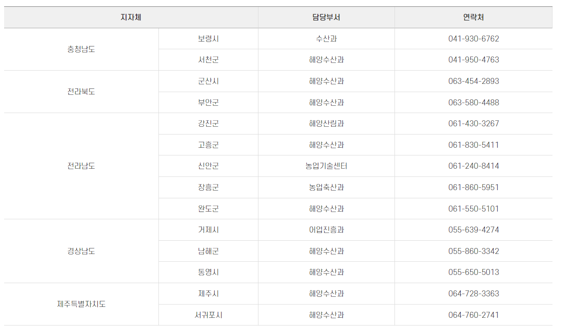Viewport: 563px width, 331px height.
Task: Click the 농업기술센터 department cell
Action: point(326,166)
